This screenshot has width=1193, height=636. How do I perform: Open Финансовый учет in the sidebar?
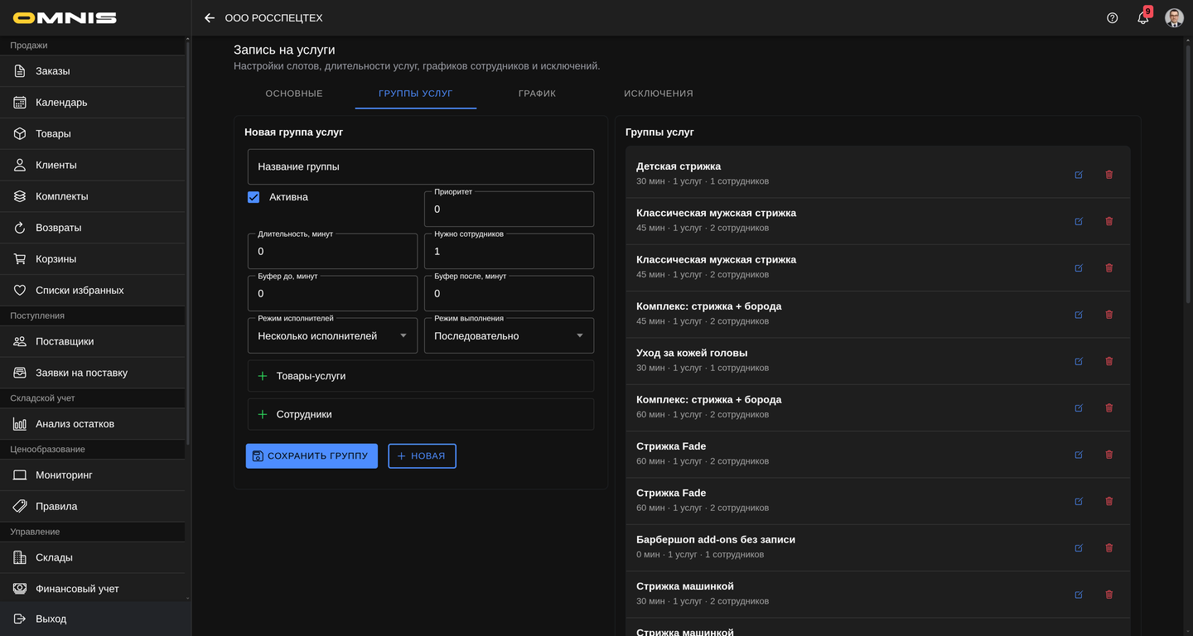coord(93,589)
